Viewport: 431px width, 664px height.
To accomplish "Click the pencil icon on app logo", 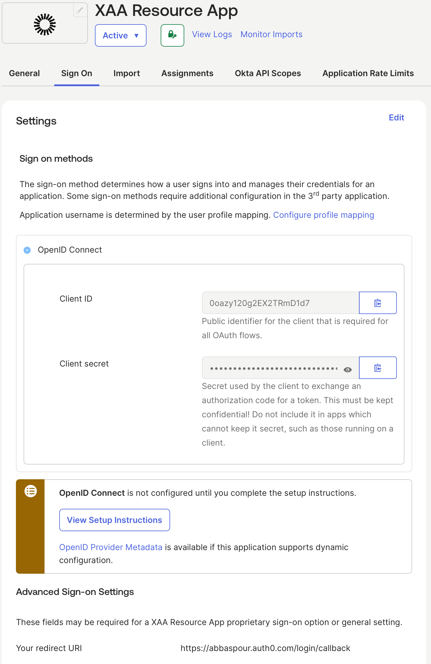I will tap(80, 10).
